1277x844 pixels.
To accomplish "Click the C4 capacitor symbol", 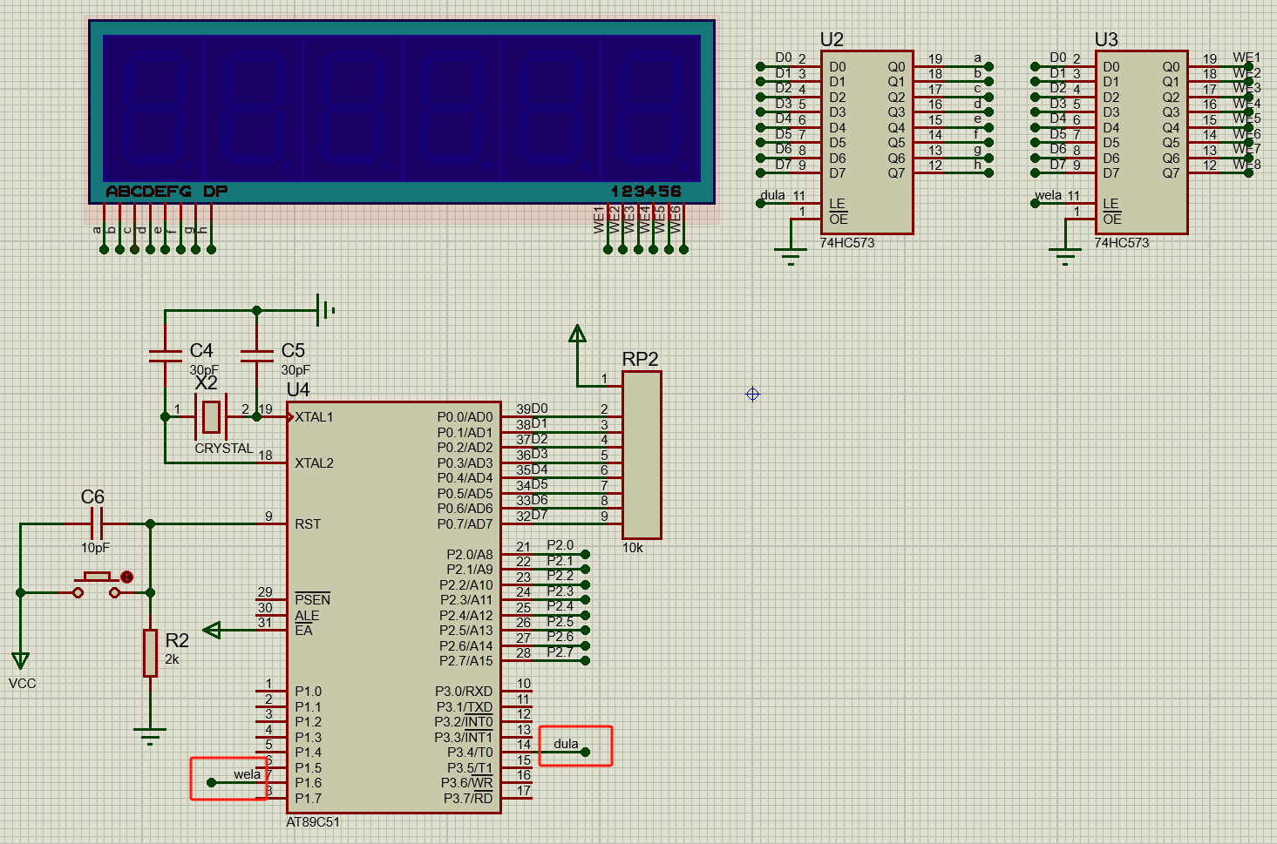I will tap(166, 355).
